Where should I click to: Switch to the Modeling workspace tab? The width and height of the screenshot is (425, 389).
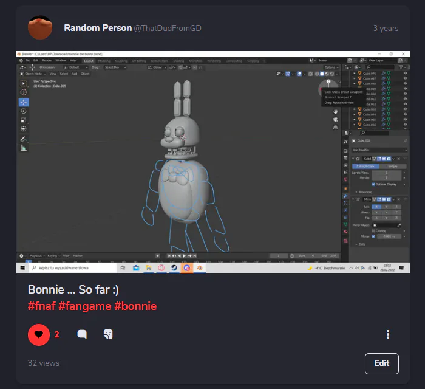click(x=104, y=61)
